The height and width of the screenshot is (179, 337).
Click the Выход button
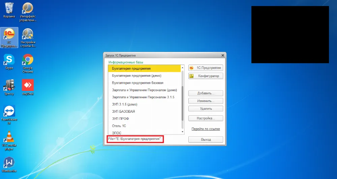tap(206, 140)
